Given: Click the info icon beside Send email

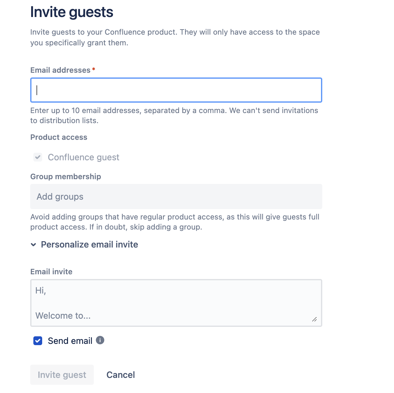Looking at the screenshot, I should 100,340.
